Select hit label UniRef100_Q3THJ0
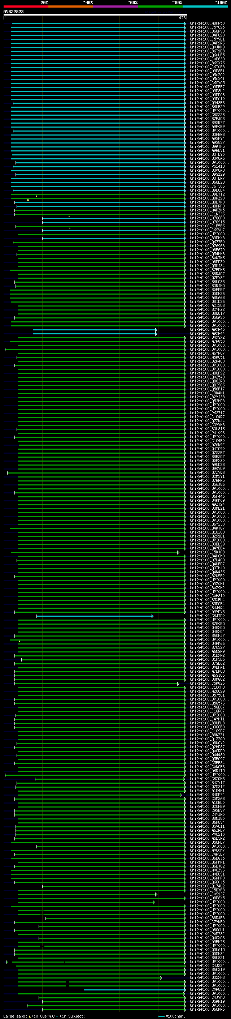The image size is (231, 1019). tap(207, 568)
